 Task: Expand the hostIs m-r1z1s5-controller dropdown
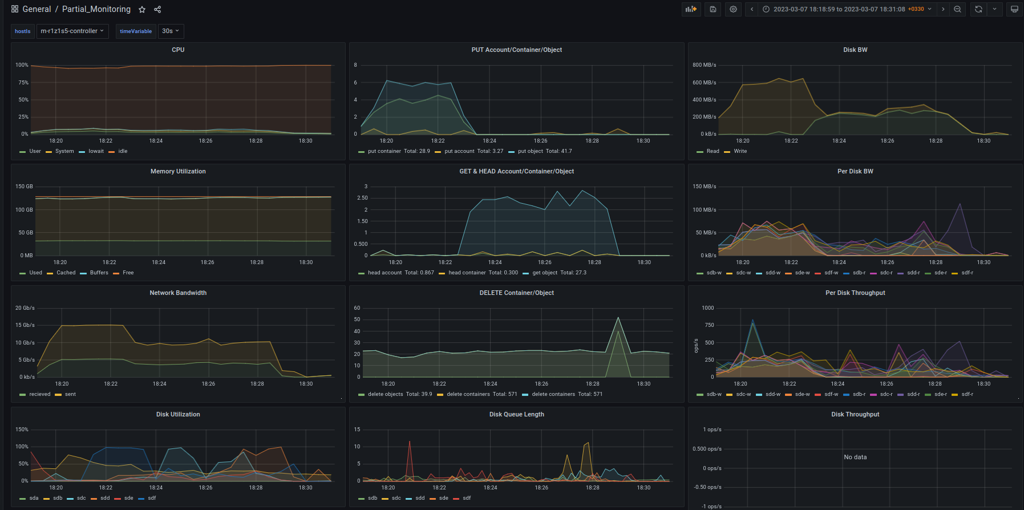(x=72, y=31)
